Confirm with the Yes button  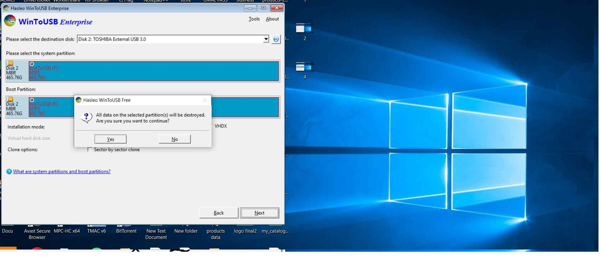[x=110, y=139]
